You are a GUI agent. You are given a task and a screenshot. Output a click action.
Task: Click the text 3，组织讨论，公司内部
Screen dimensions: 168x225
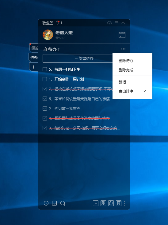(84, 128)
